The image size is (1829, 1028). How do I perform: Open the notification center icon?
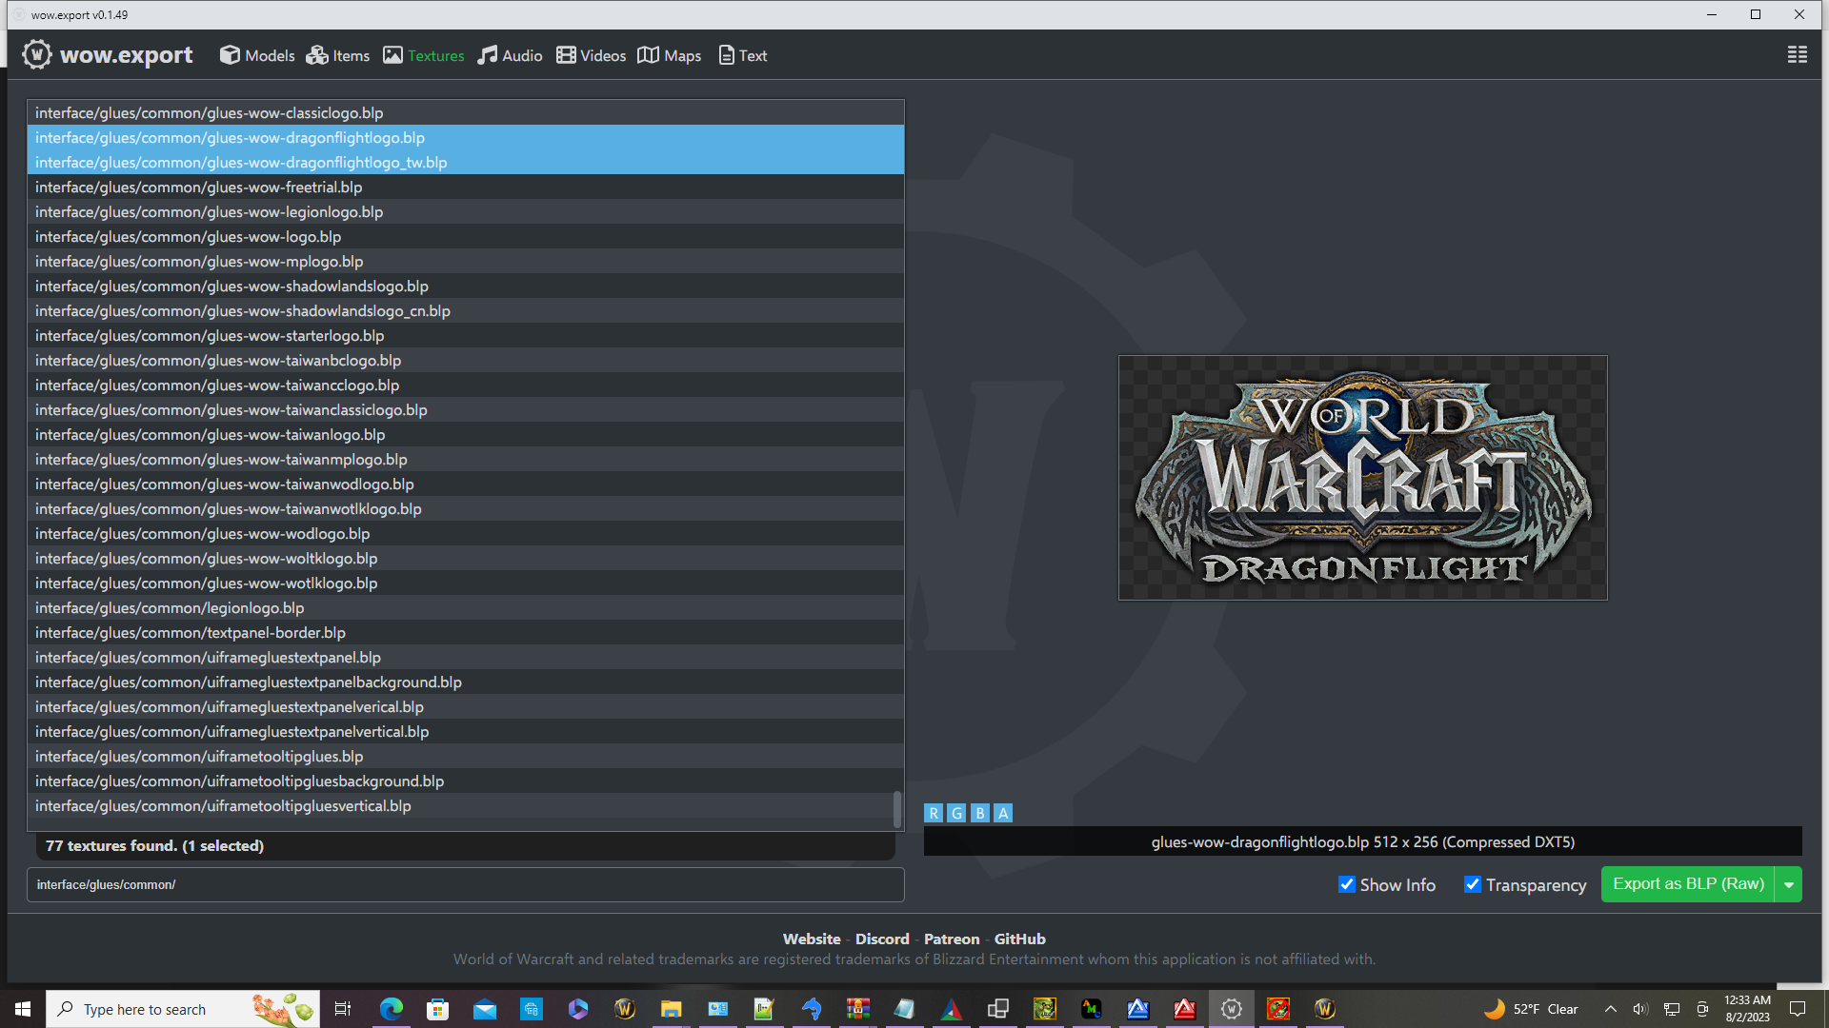[x=1798, y=1009]
